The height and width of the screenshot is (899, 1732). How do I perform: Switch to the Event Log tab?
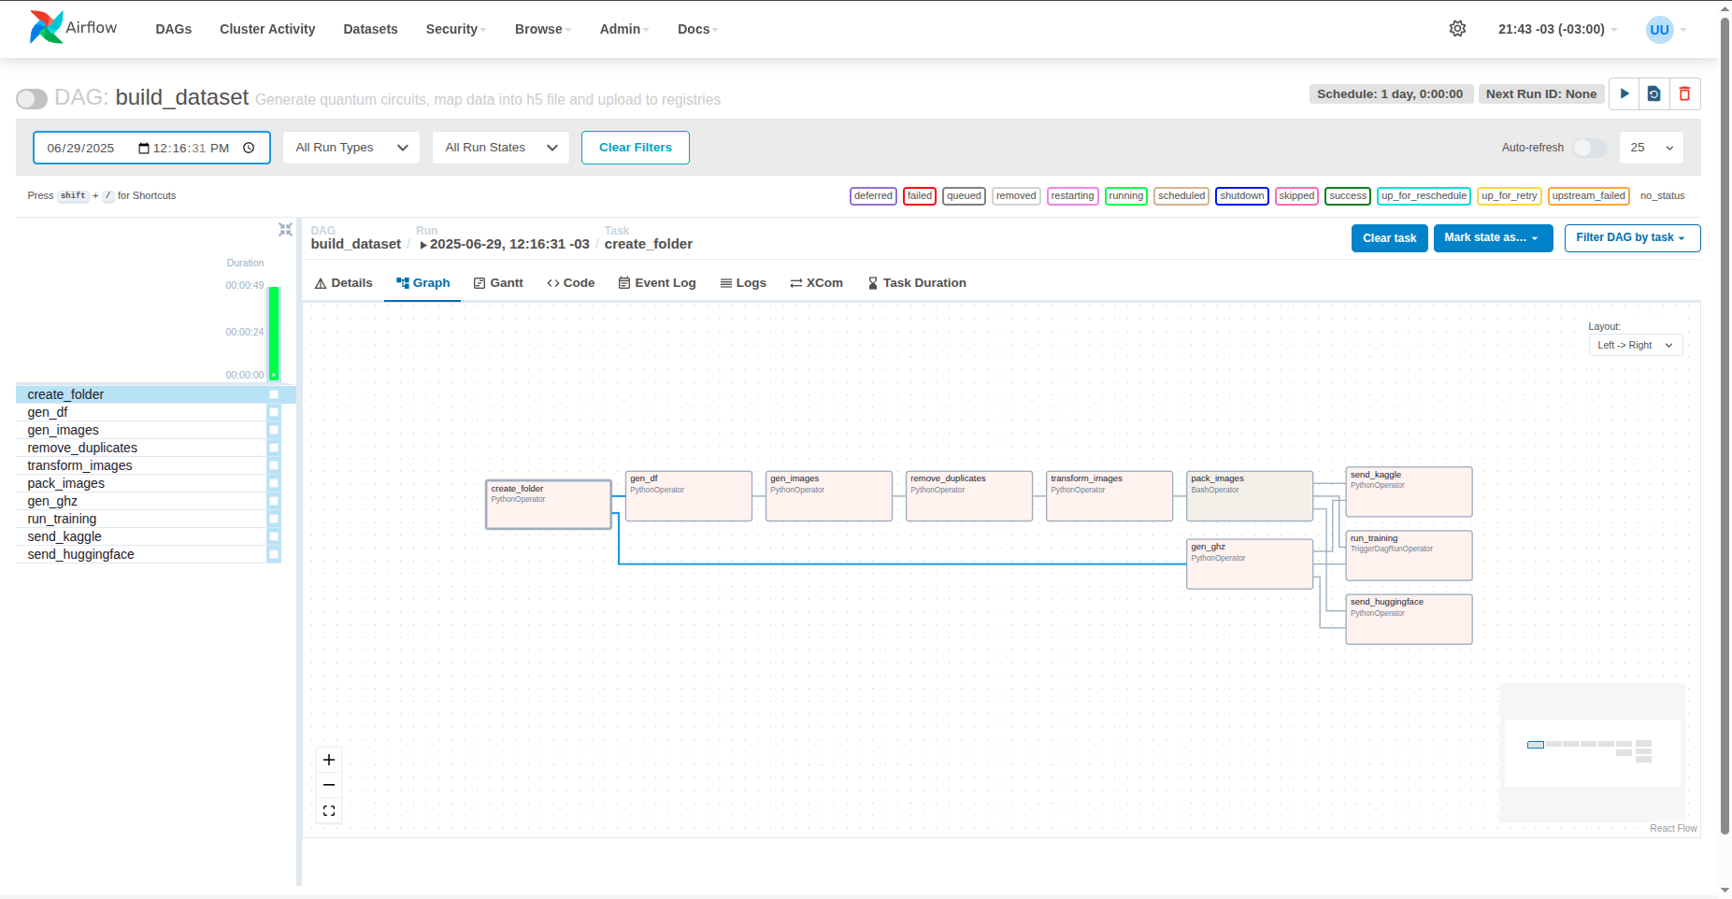[657, 283]
